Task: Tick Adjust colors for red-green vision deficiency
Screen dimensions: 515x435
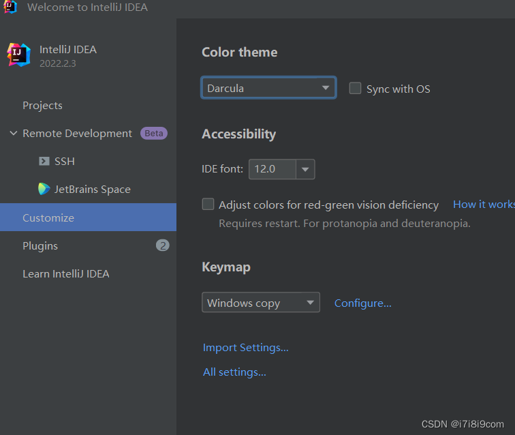Action: pos(208,204)
